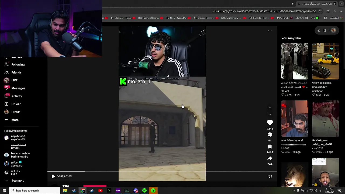Screen dimensions: 345x194
Task: Open mo3ath_1 Kick watermark link
Action: (x=135, y=82)
